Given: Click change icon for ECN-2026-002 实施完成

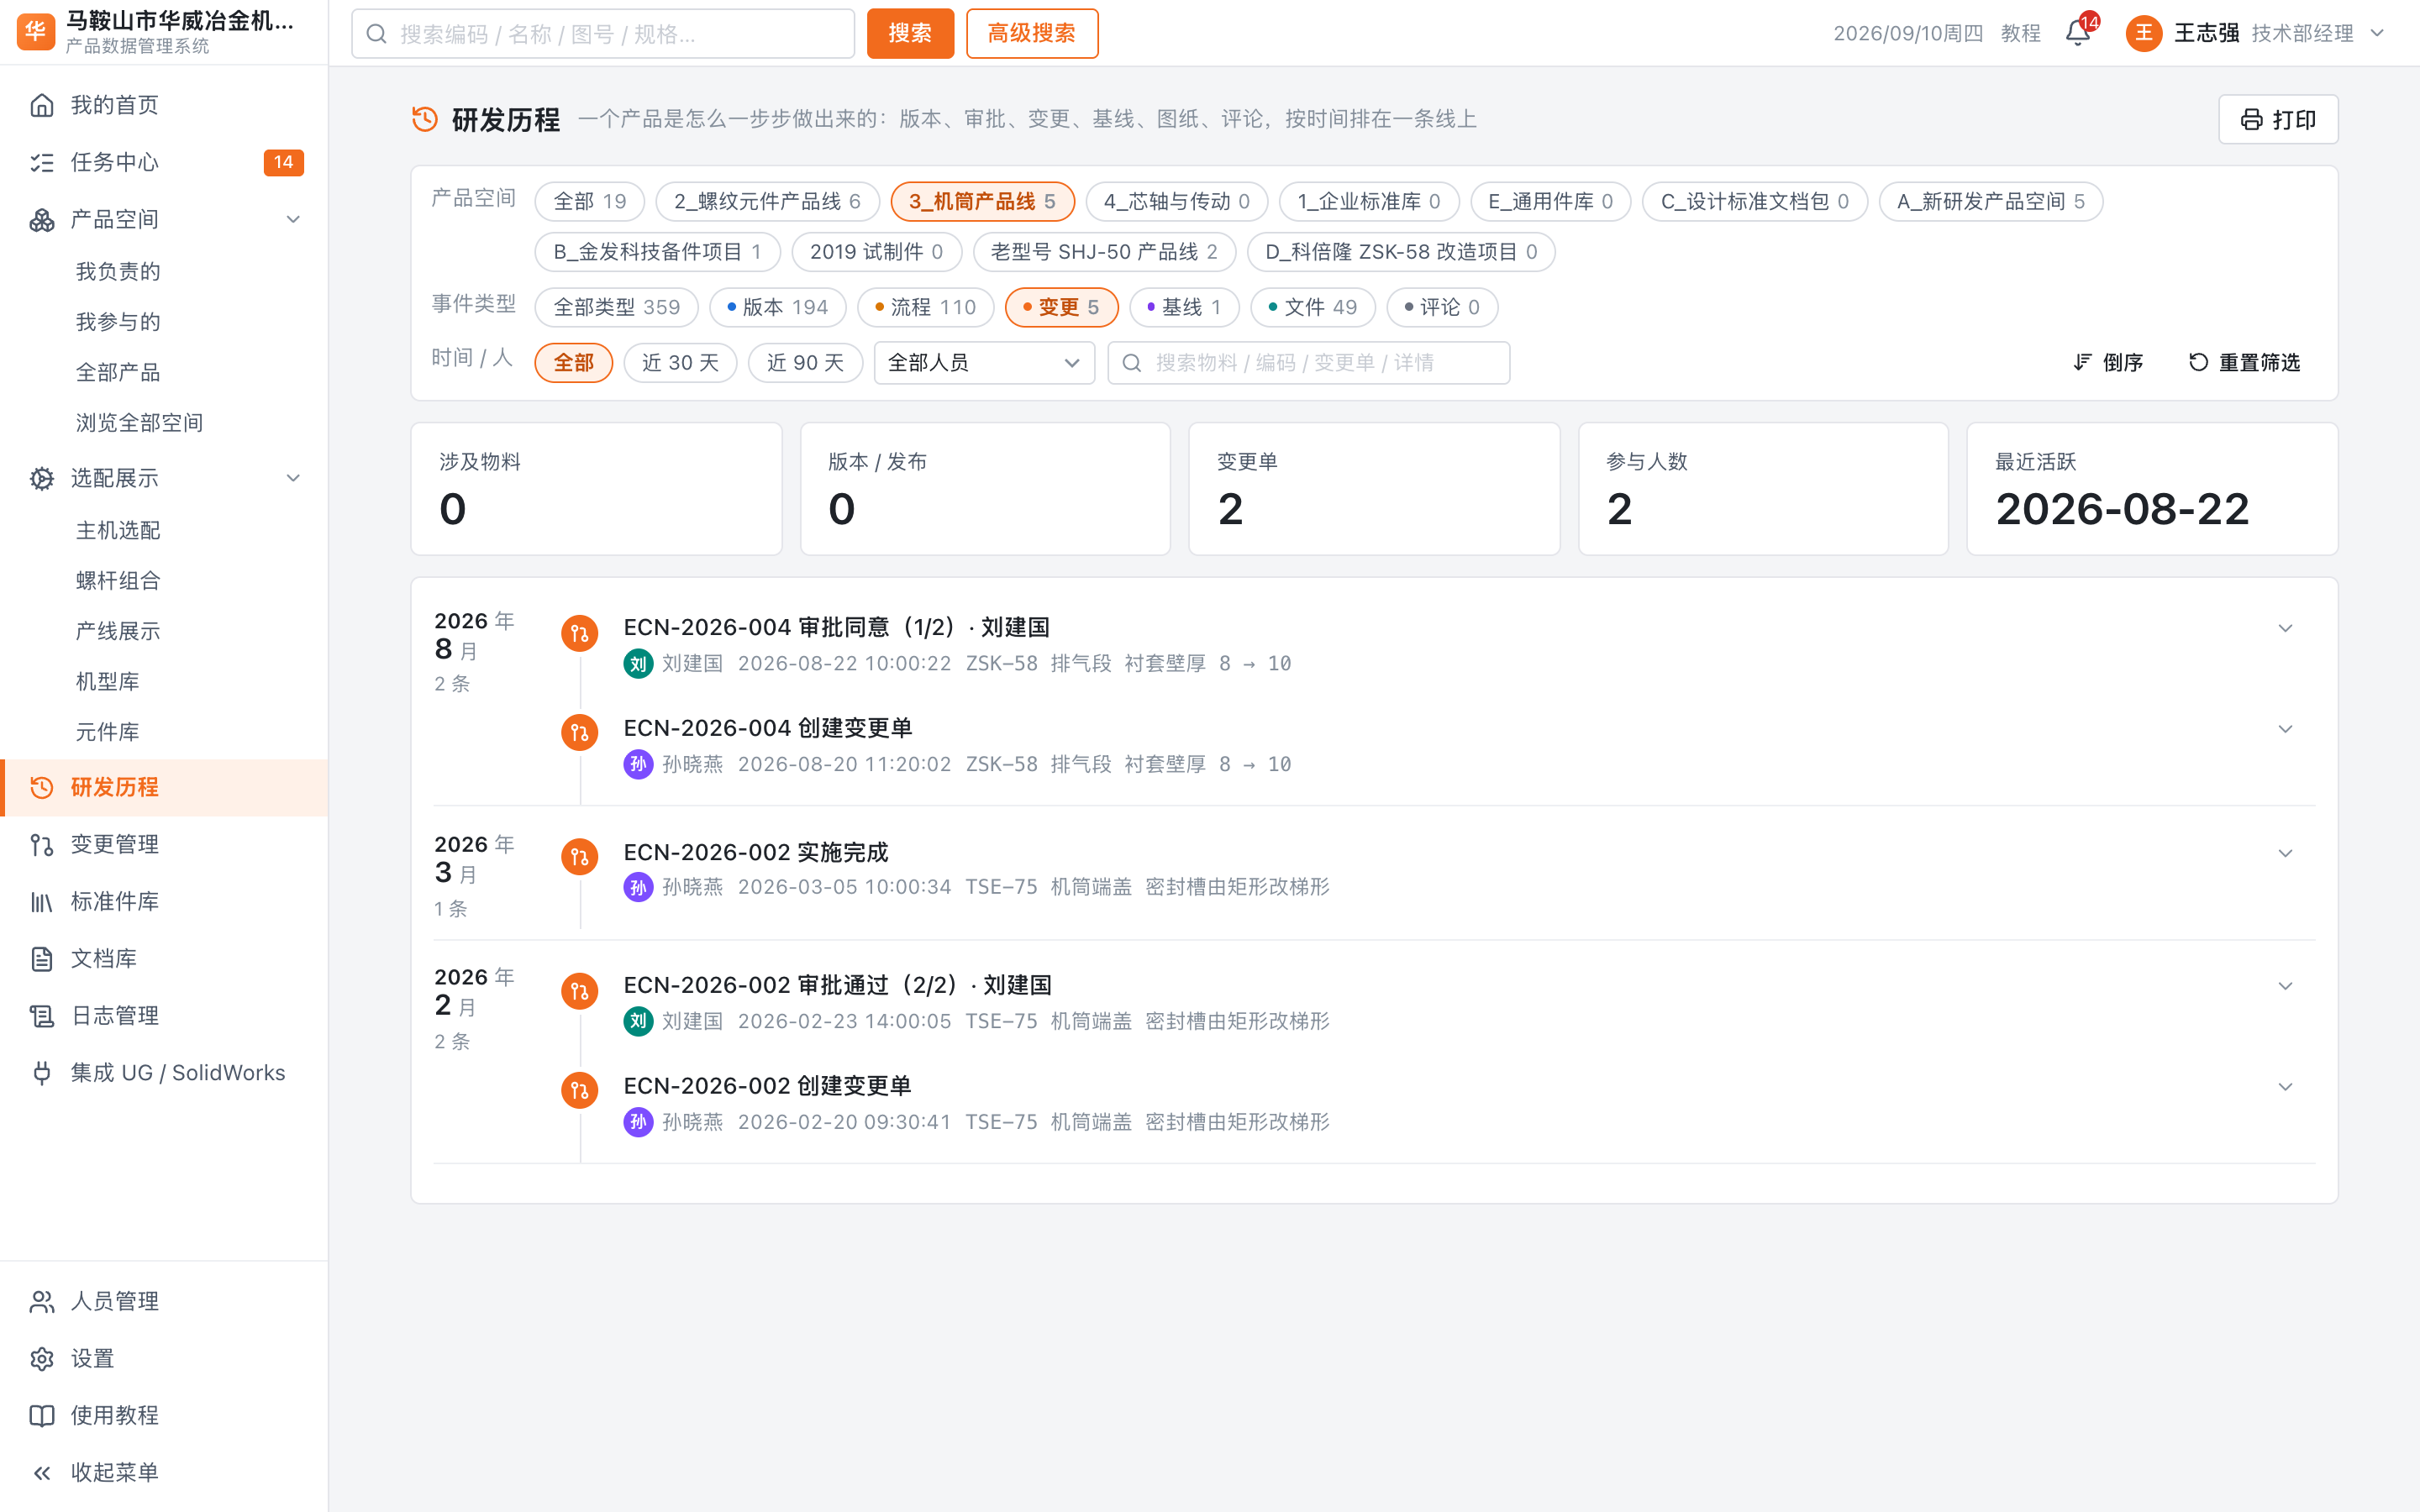Looking at the screenshot, I should [x=580, y=857].
